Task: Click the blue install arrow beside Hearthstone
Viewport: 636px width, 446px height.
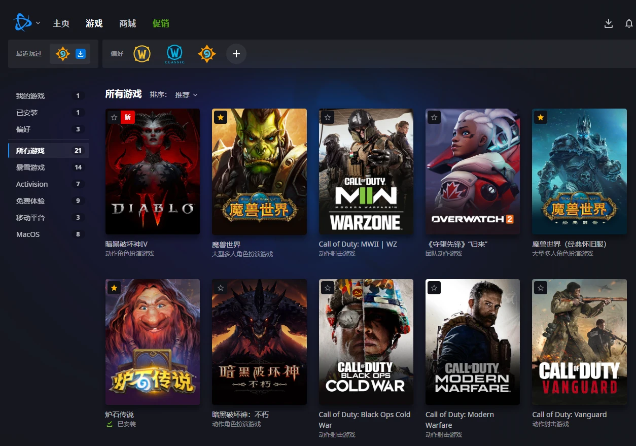Action: [81, 54]
